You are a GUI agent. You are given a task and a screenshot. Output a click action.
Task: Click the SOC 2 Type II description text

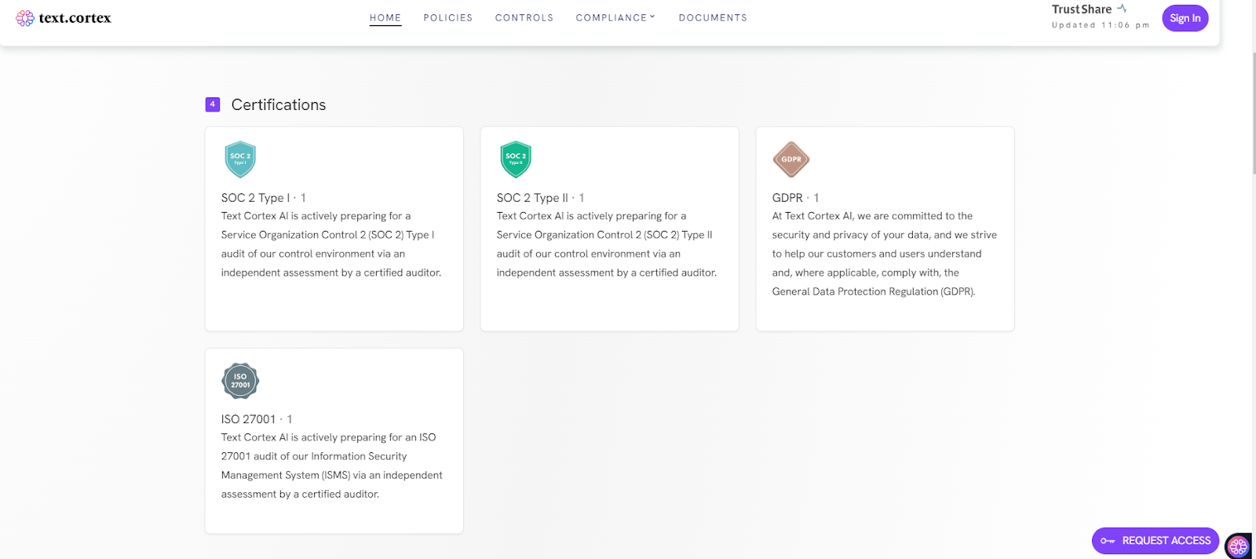[x=607, y=244]
